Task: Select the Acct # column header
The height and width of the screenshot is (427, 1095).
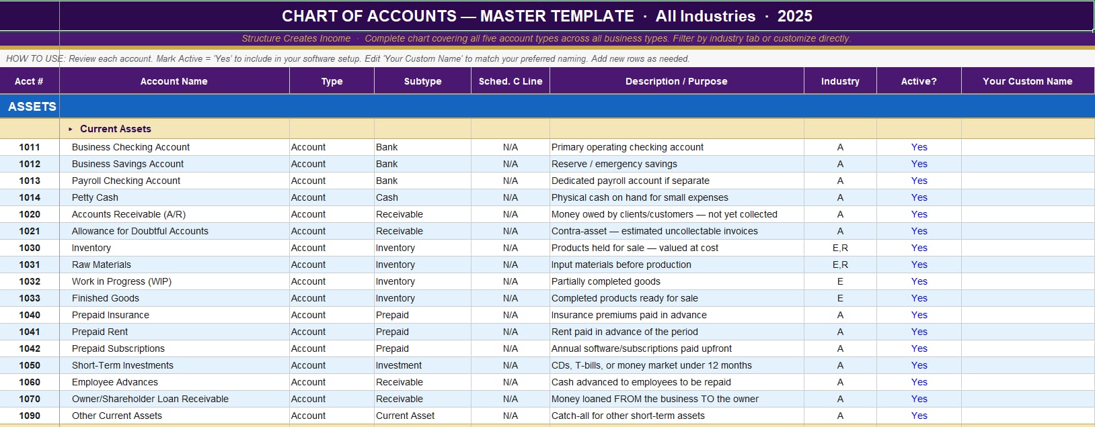Action: tap(29, 81)
